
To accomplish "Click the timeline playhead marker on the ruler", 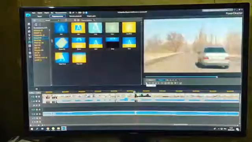I will pyautogui.click(x=135, y=92).
